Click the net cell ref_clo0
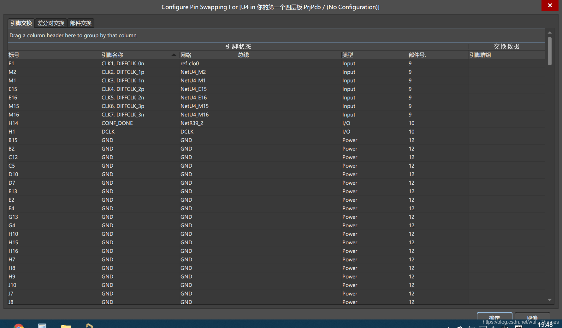The image size is (562, 328). 190,63
